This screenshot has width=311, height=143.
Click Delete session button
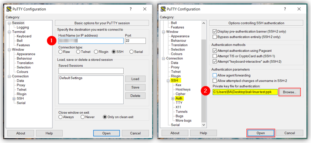coord(135,96)
